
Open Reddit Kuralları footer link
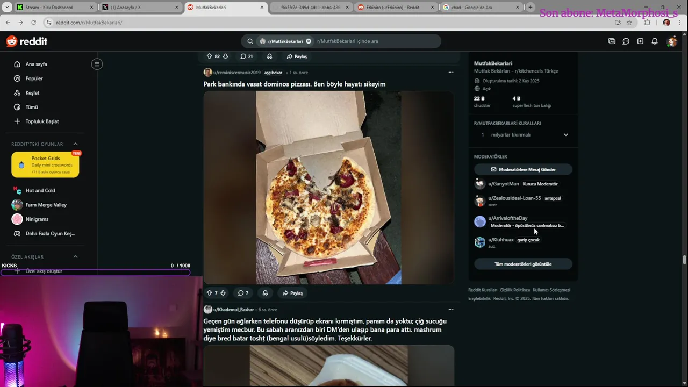pos(482,290)
